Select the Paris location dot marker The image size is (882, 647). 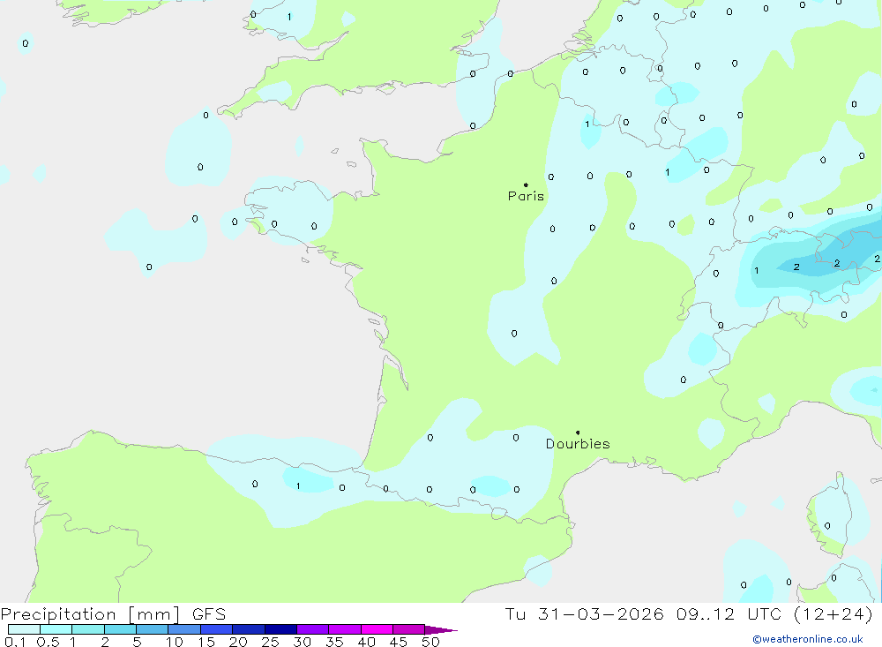coord(526,184)
